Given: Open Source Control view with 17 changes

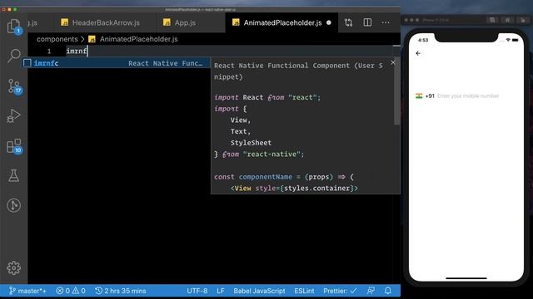Looking at the screenshot, I should tap(13, 86).
